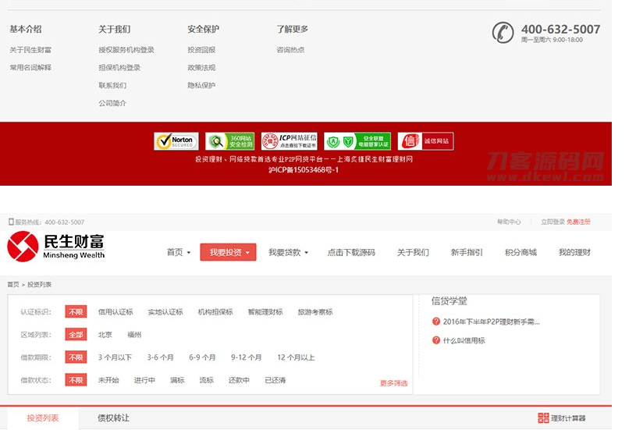
Task: Filter status by 流标
Action: (207, 380)
